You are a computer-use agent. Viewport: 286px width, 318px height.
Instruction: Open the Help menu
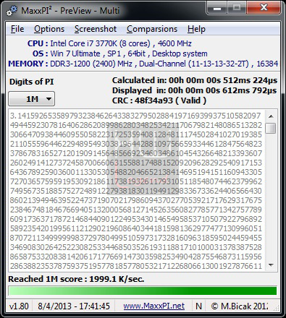pyautogui.click(x=196, y=29)
